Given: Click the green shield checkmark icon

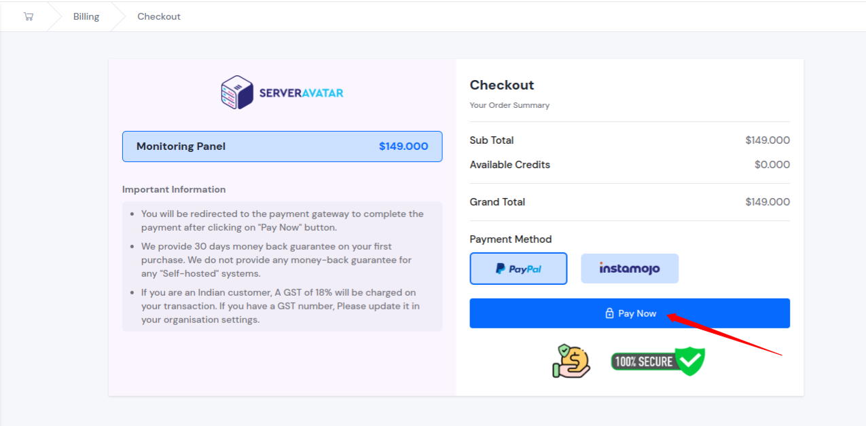Looking at the screenshot, I should pos(691,361).
